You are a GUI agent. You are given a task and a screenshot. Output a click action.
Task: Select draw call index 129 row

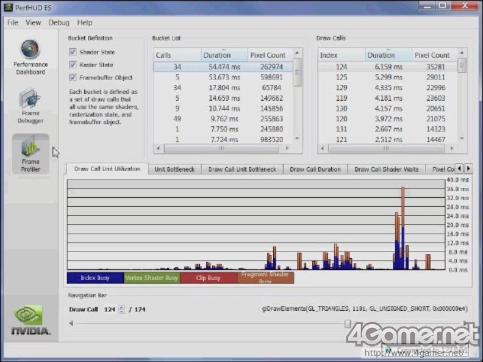point(387,87)
